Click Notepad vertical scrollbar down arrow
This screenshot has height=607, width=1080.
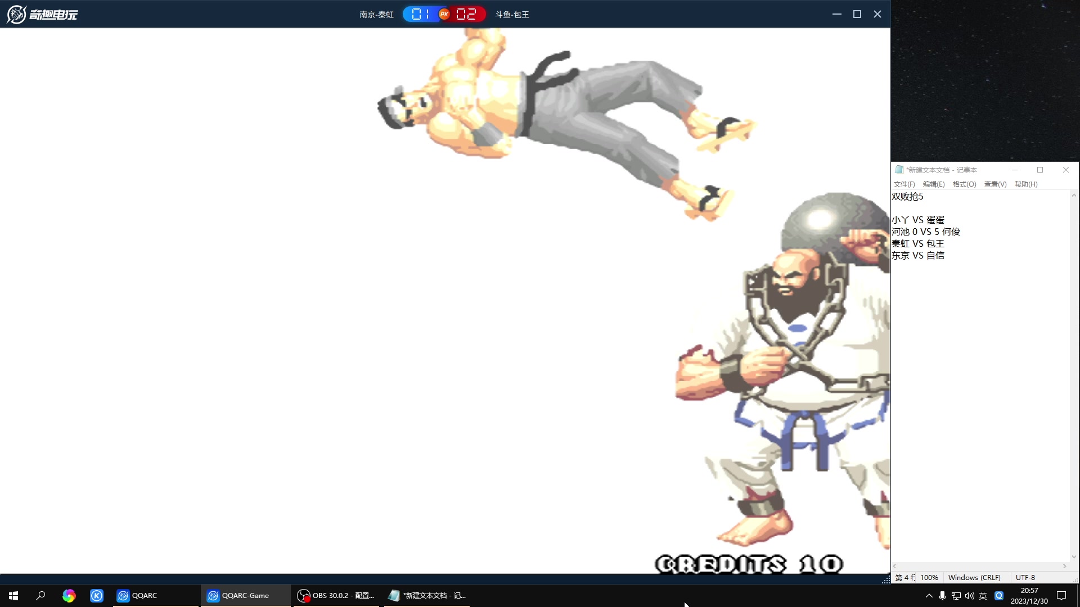[1074, 557]
